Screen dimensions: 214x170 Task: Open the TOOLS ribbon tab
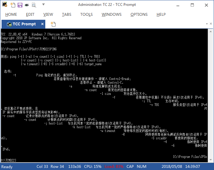pos(87,15)
